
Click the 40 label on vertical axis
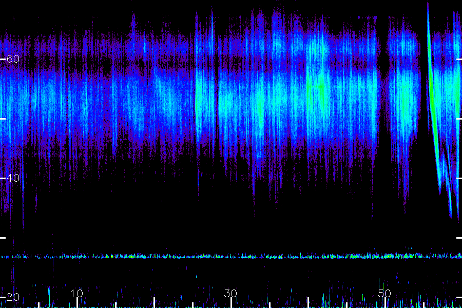[13, 178]
